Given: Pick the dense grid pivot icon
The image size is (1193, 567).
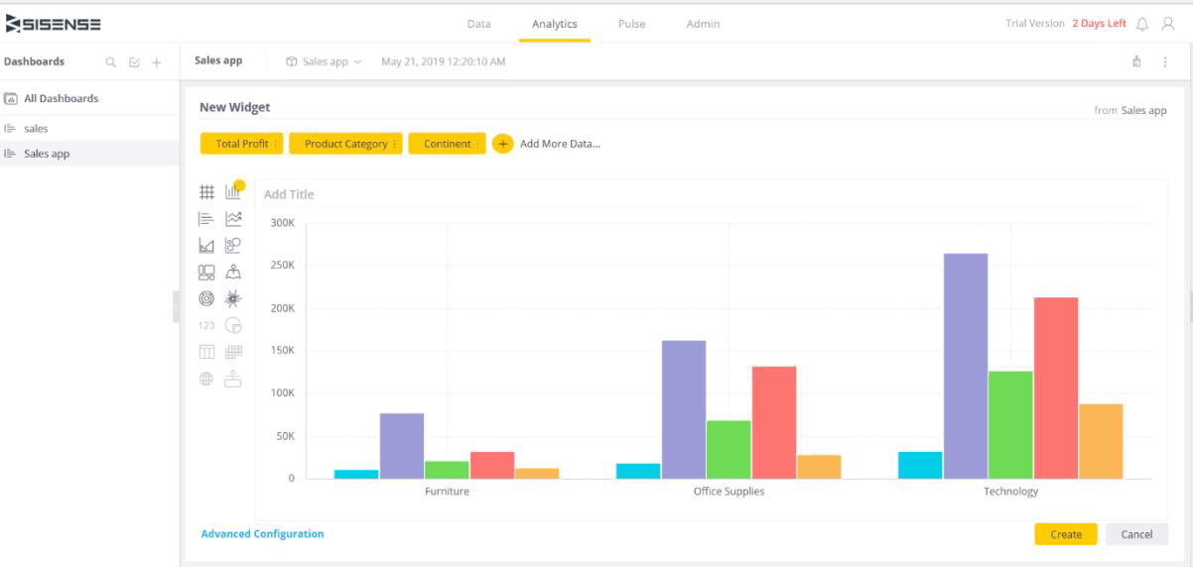Looking at the screenshot, I should coord(233,352).
